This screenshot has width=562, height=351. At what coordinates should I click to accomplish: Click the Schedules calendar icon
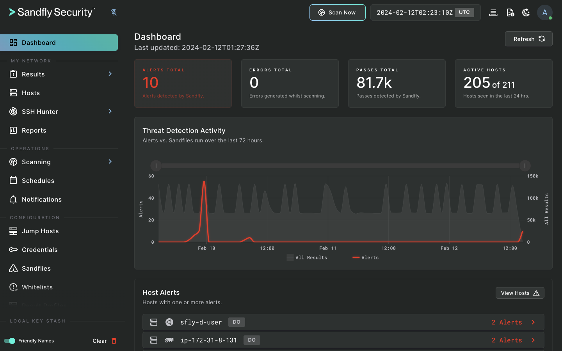[x=13, y=180]
